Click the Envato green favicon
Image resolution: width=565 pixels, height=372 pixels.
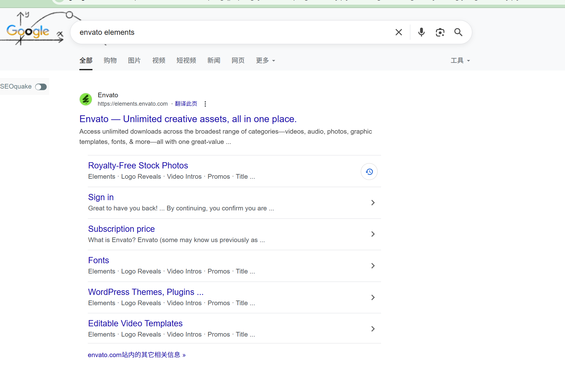(x=86, y=99)
